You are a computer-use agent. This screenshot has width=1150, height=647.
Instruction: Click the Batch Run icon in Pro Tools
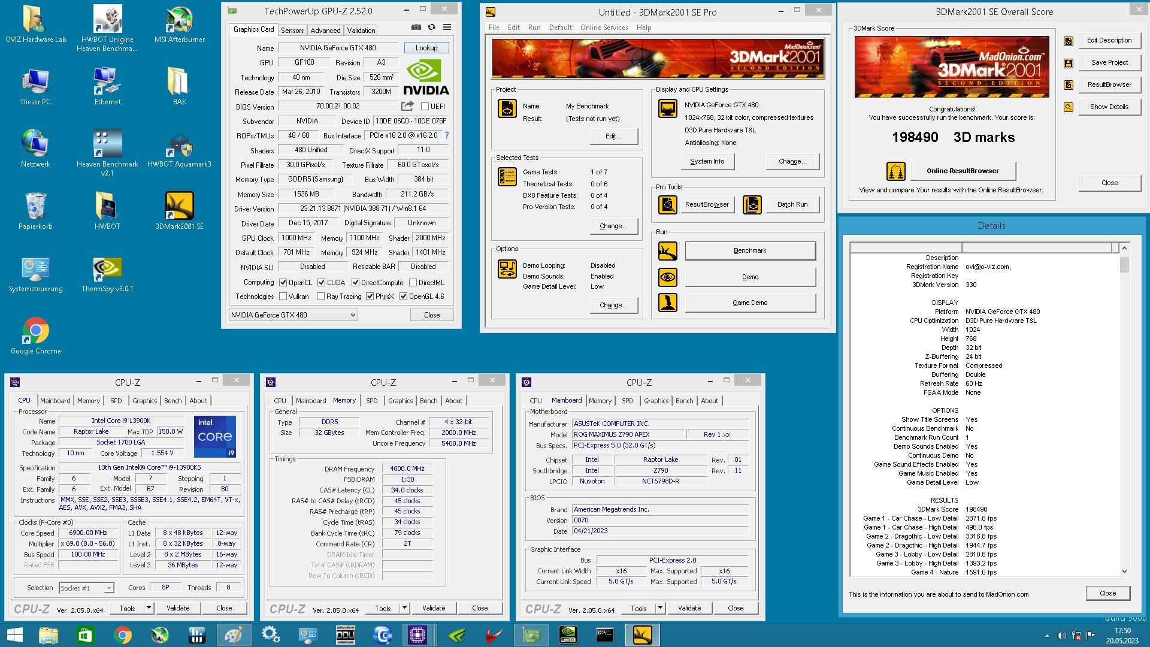click(x=752, y=205)
